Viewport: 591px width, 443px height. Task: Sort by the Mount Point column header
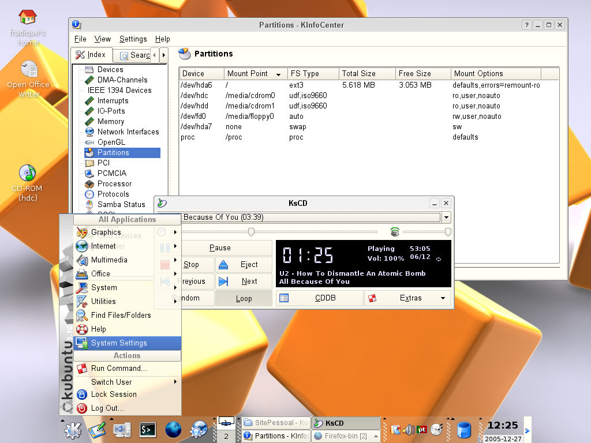click(x=256, y=74)
